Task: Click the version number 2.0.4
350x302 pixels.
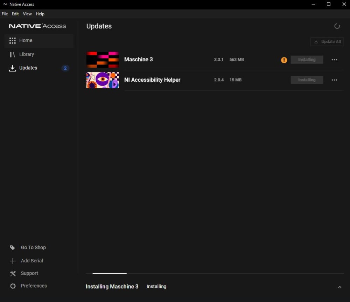Action: 219,80
